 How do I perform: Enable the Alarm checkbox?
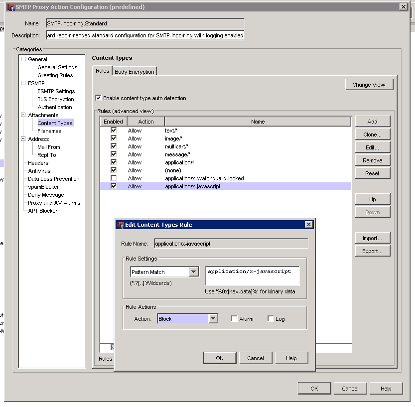(x=234, y=319)
